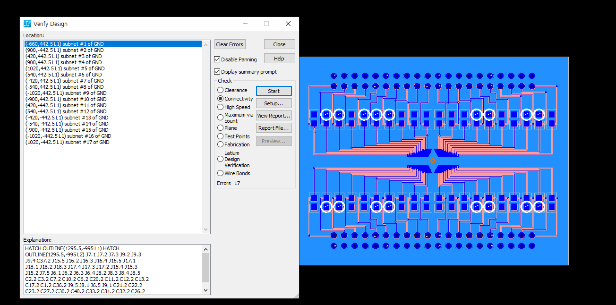Screen dimensions: 616x305
Task: Select the Test Points radio button
Action: pyautogui.click(x=220, y=136)
